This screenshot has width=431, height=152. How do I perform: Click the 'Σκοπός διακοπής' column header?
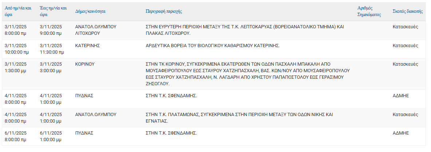coord(408,11)
